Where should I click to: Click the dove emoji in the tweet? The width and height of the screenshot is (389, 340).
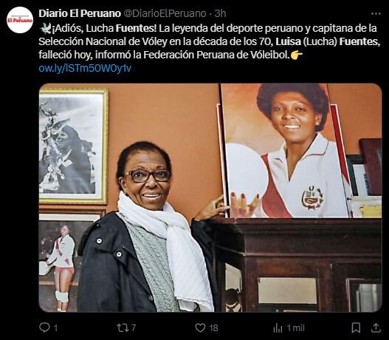[x=46, y=28]
